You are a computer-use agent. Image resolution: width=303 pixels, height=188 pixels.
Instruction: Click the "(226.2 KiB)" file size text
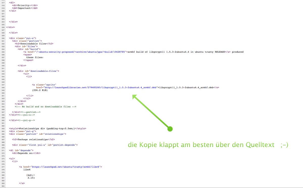point(39,90)
